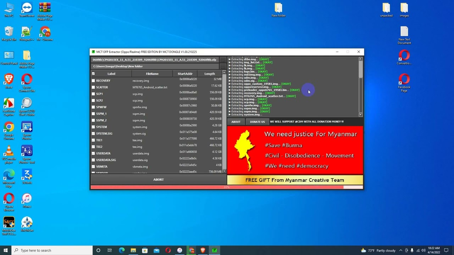Toggle the SSPM_2 partition checkbox
The image size is (454, 255).
[93, 120]
